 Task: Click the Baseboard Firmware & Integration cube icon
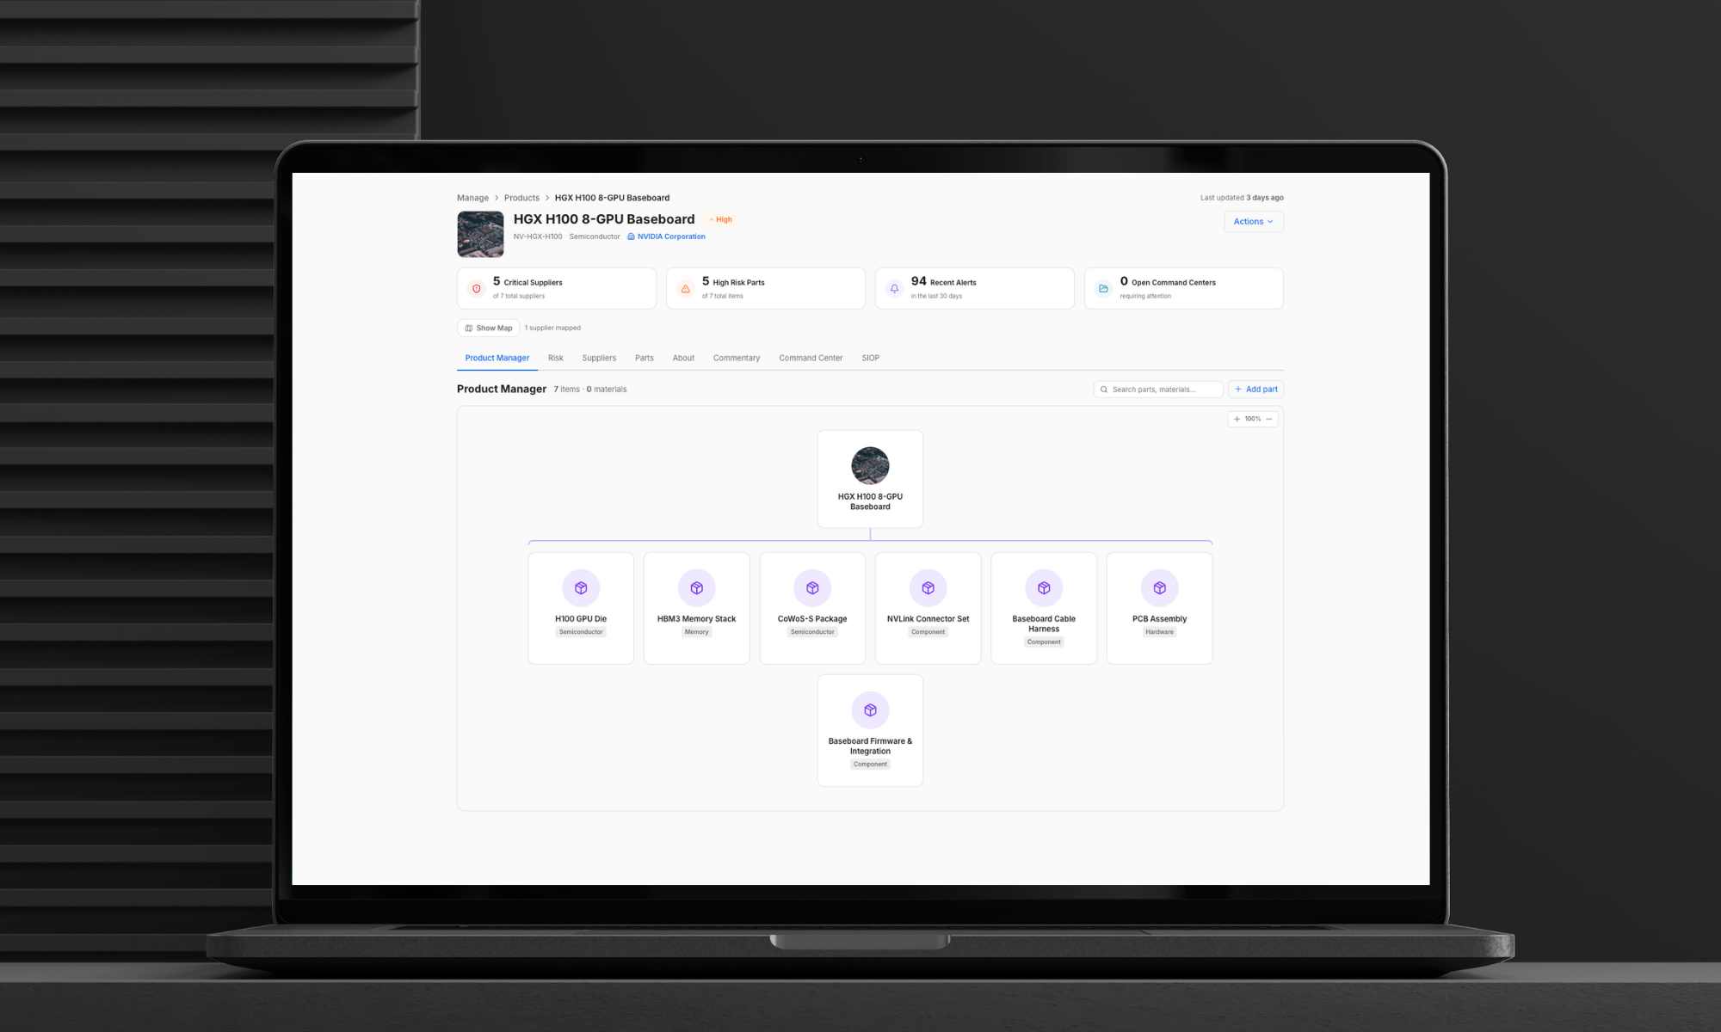[870, 710]
